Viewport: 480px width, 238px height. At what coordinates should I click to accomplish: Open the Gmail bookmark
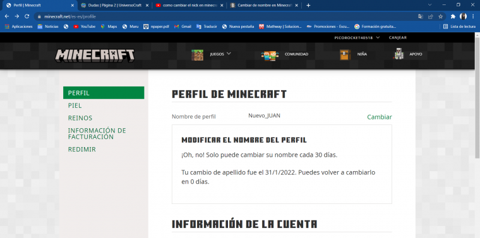point(183,27)
